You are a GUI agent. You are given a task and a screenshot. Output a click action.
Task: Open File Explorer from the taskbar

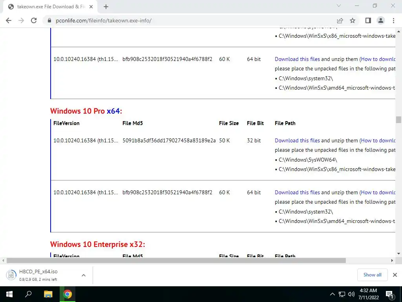[x=48, y=294]
